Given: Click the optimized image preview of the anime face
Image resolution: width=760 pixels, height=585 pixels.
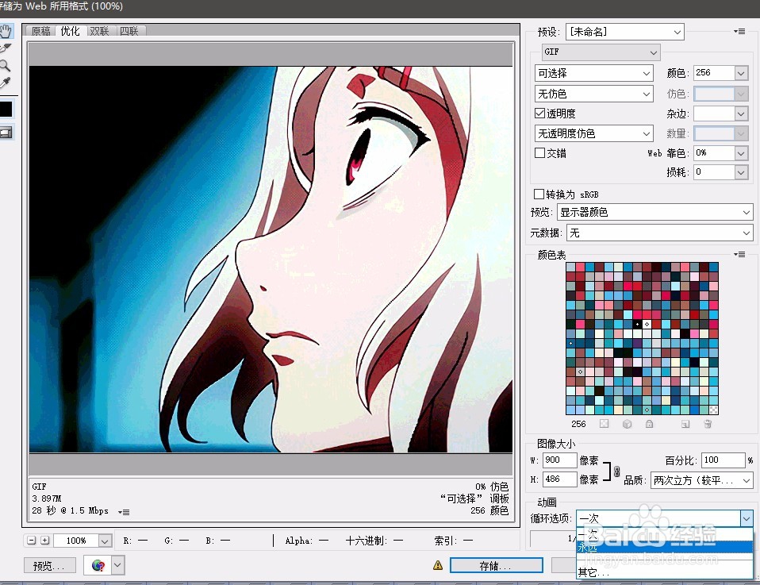Looking at the screenshot, I should pos(271,259).
